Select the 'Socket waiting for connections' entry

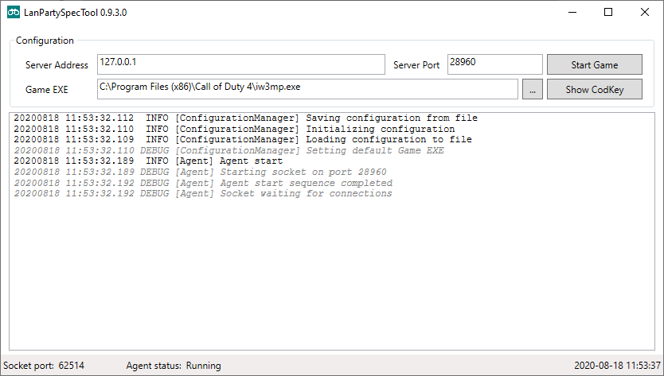203,193
